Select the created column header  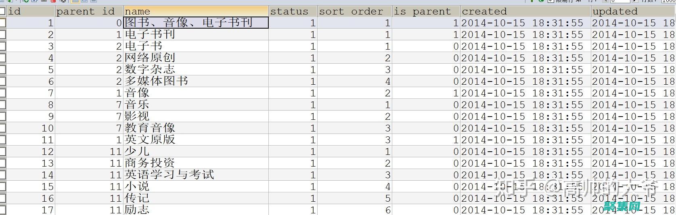tap(525, 11)
